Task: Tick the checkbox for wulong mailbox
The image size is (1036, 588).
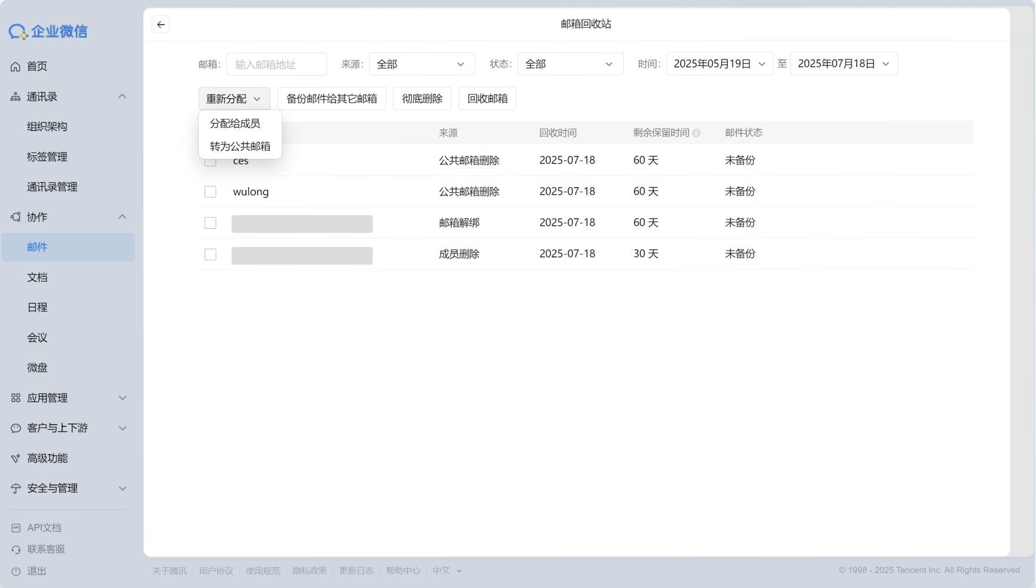Action: (x=210, y=192)
